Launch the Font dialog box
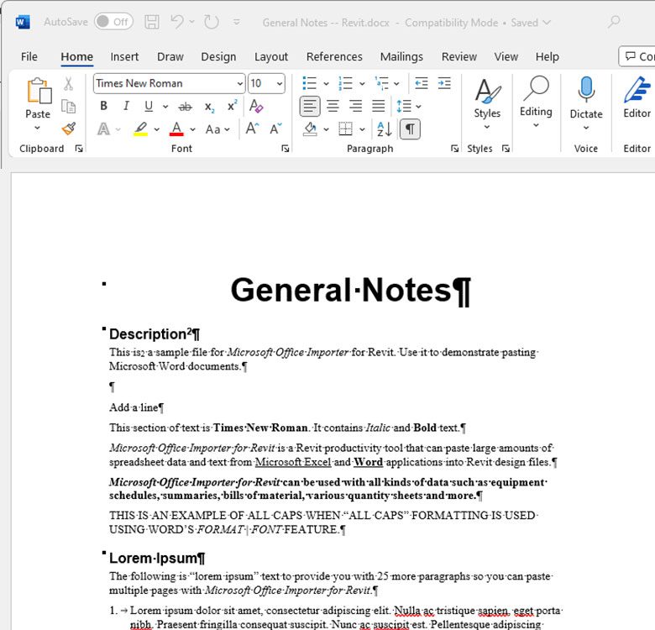 coord(286,149)
